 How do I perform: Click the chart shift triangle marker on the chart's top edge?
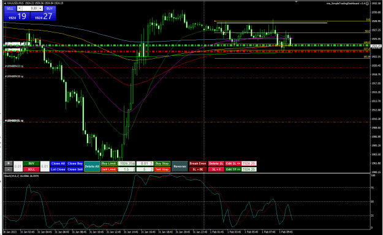[x=296, y=2]
